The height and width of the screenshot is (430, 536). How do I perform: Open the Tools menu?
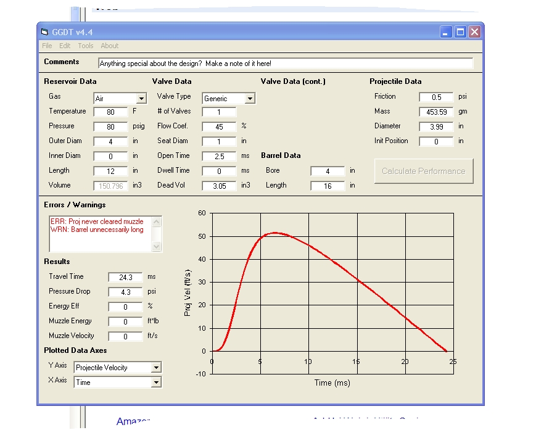tap(86, 46)
